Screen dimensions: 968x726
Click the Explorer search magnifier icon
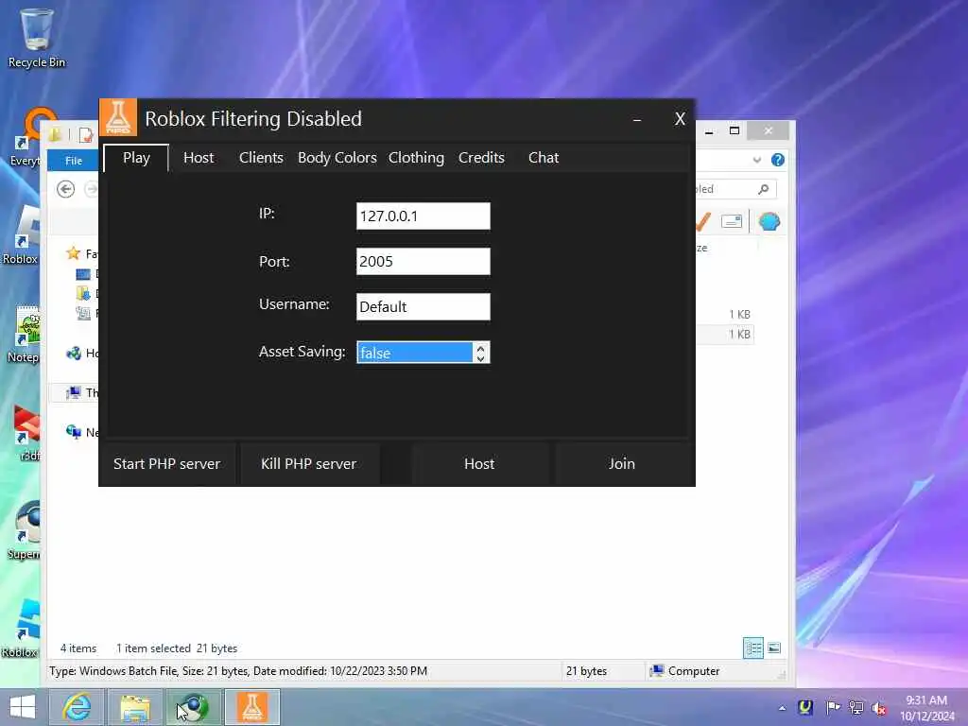(x=764, y=189)
